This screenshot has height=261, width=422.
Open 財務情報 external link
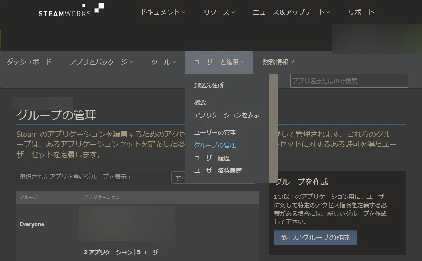pyautogui.click(x=278, y=62)
